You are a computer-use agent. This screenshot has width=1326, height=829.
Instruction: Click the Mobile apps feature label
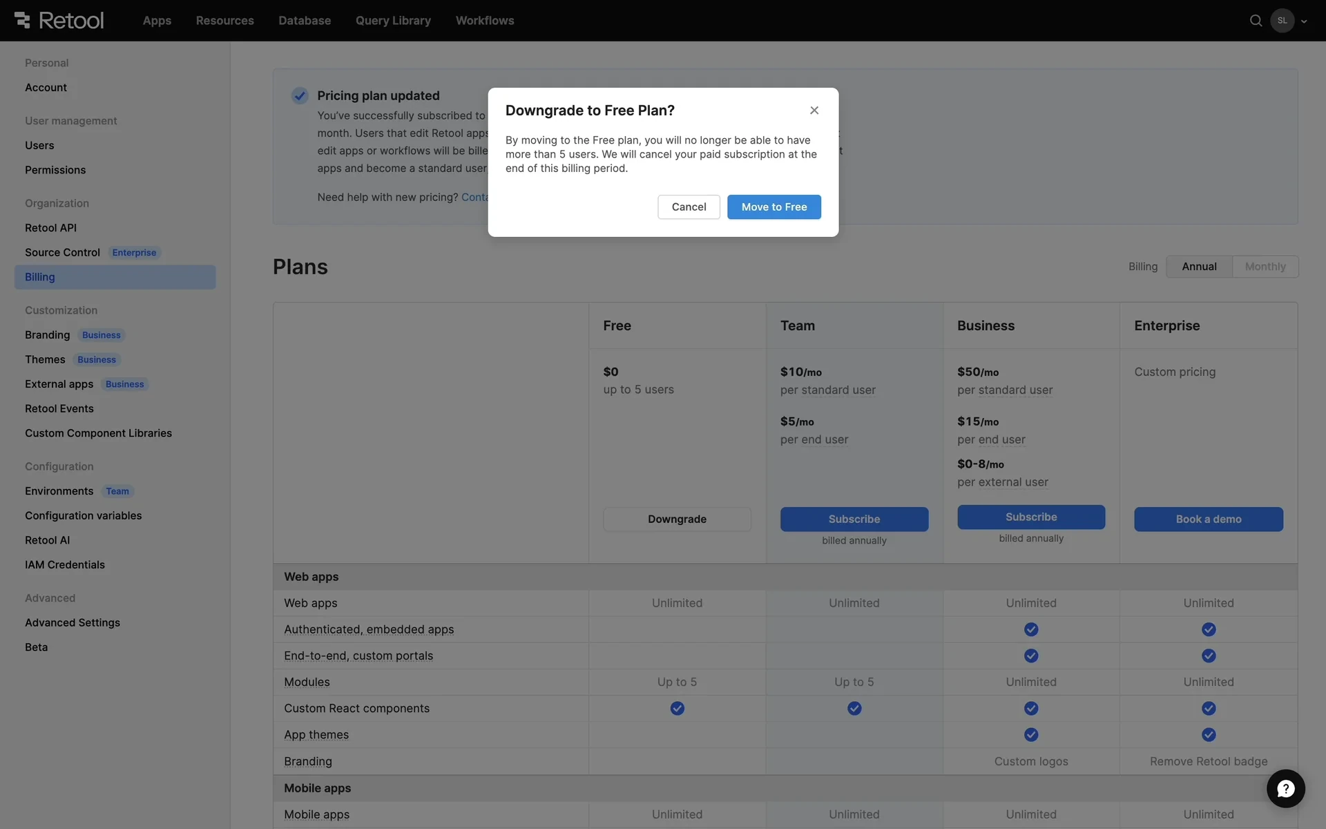click(x=316, y=814)
